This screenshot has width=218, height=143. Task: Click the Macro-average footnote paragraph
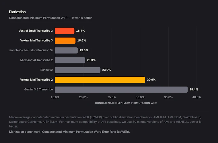[x=105, y=122]
